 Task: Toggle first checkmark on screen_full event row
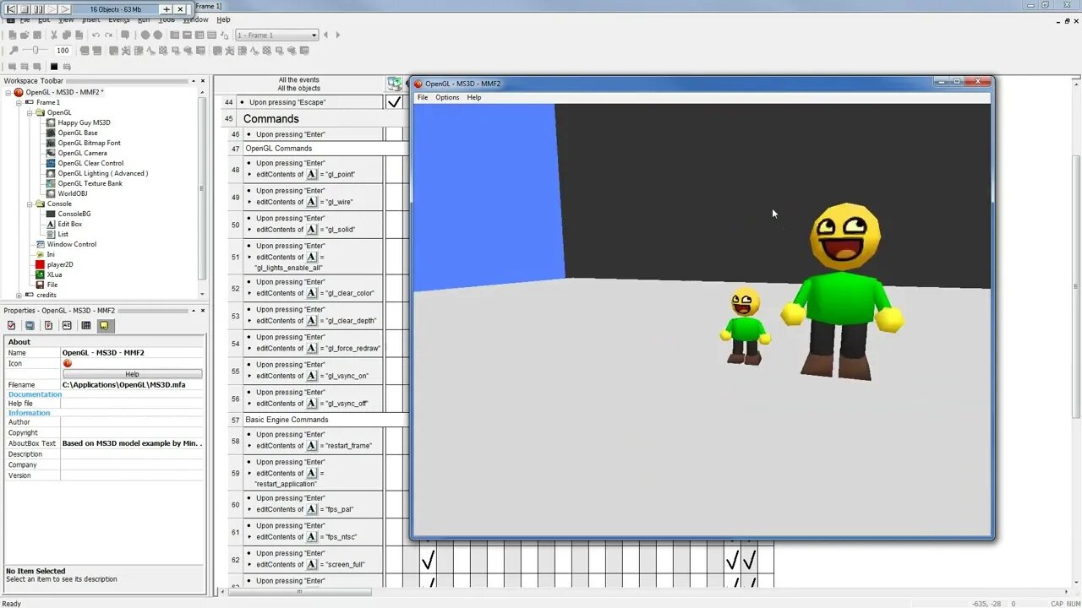[428, 560]
